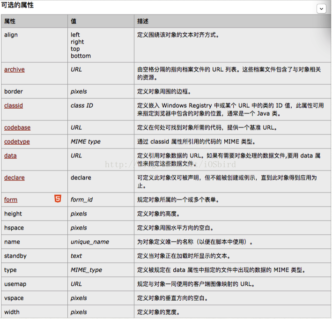This screenshot has height=319, width=332.
Task: Click description '规定与对象一同使用的客户端图像映射的 URL。'
Action: pyautogui.click(x=196, y=284)
